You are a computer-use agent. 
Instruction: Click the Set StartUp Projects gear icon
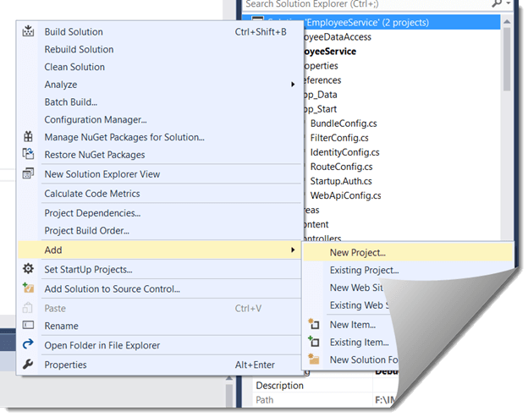[28, 269]
